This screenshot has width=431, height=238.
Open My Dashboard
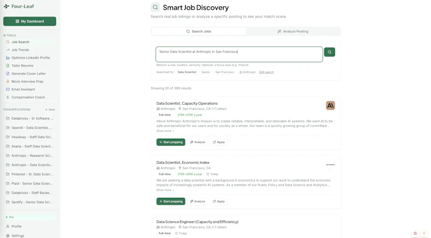point(30,21)
